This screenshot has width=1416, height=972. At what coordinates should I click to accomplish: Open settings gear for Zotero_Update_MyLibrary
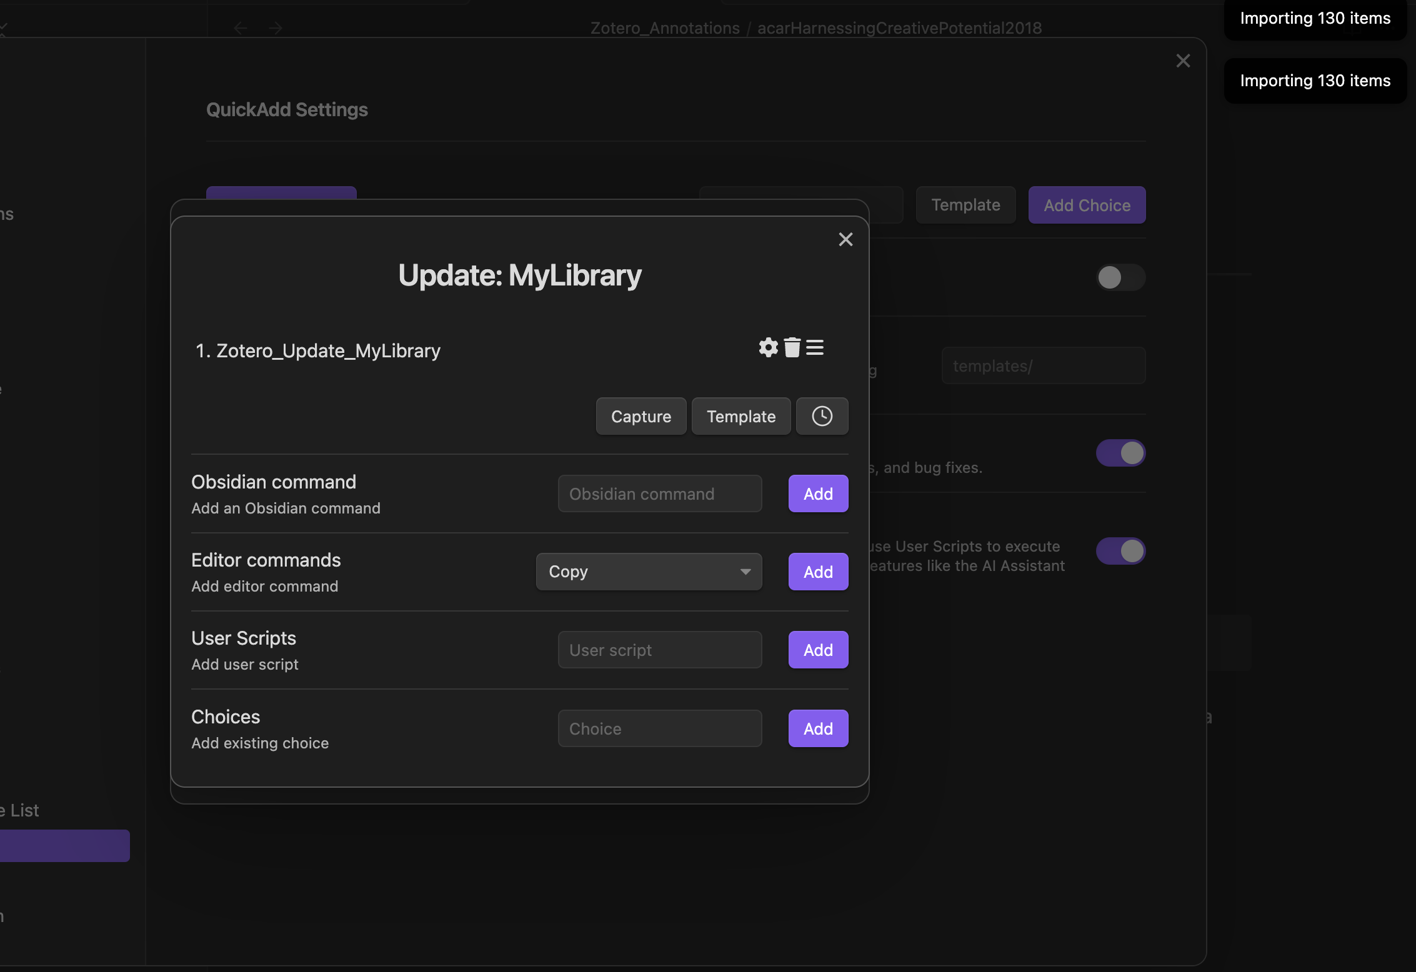click(x=768, y=347)
